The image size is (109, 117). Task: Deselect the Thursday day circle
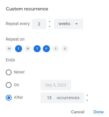click(x=37, y=49)
